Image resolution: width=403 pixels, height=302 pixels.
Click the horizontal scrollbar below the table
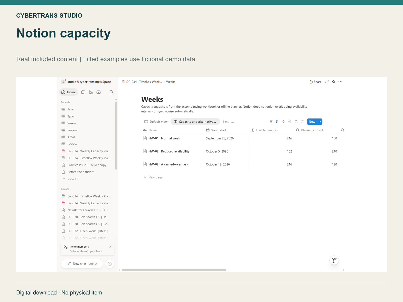(x=174, y=270)
